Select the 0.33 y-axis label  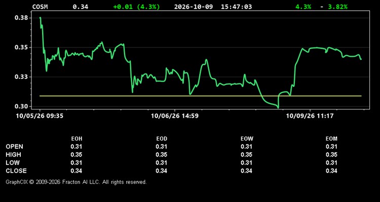click(22, 77)
